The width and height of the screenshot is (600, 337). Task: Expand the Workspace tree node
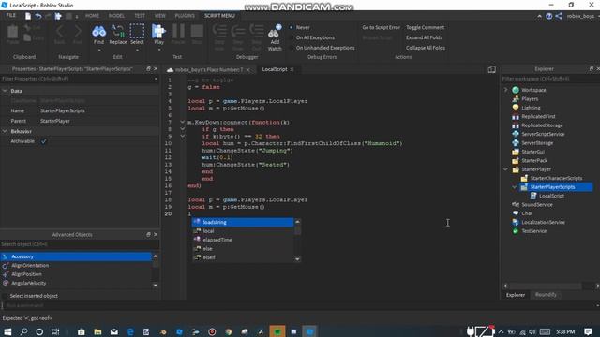(x=505, y=90)
